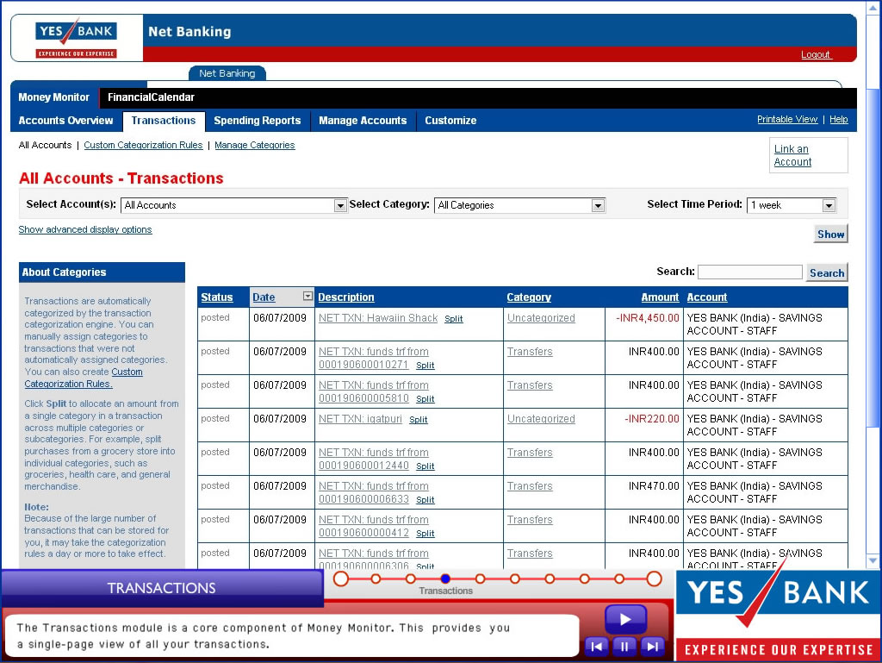The image size is (882, 663).
Task: Click the Logout link
Action: (815, 54)
